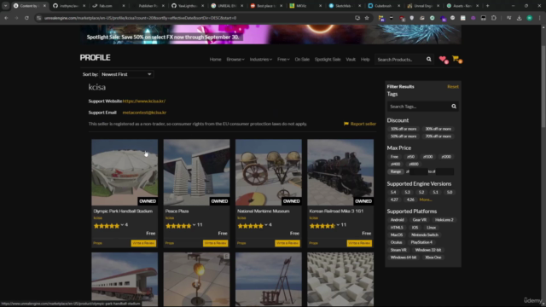Expand the Browse menu
The image size is (546, 307).
tap(235, 60)
